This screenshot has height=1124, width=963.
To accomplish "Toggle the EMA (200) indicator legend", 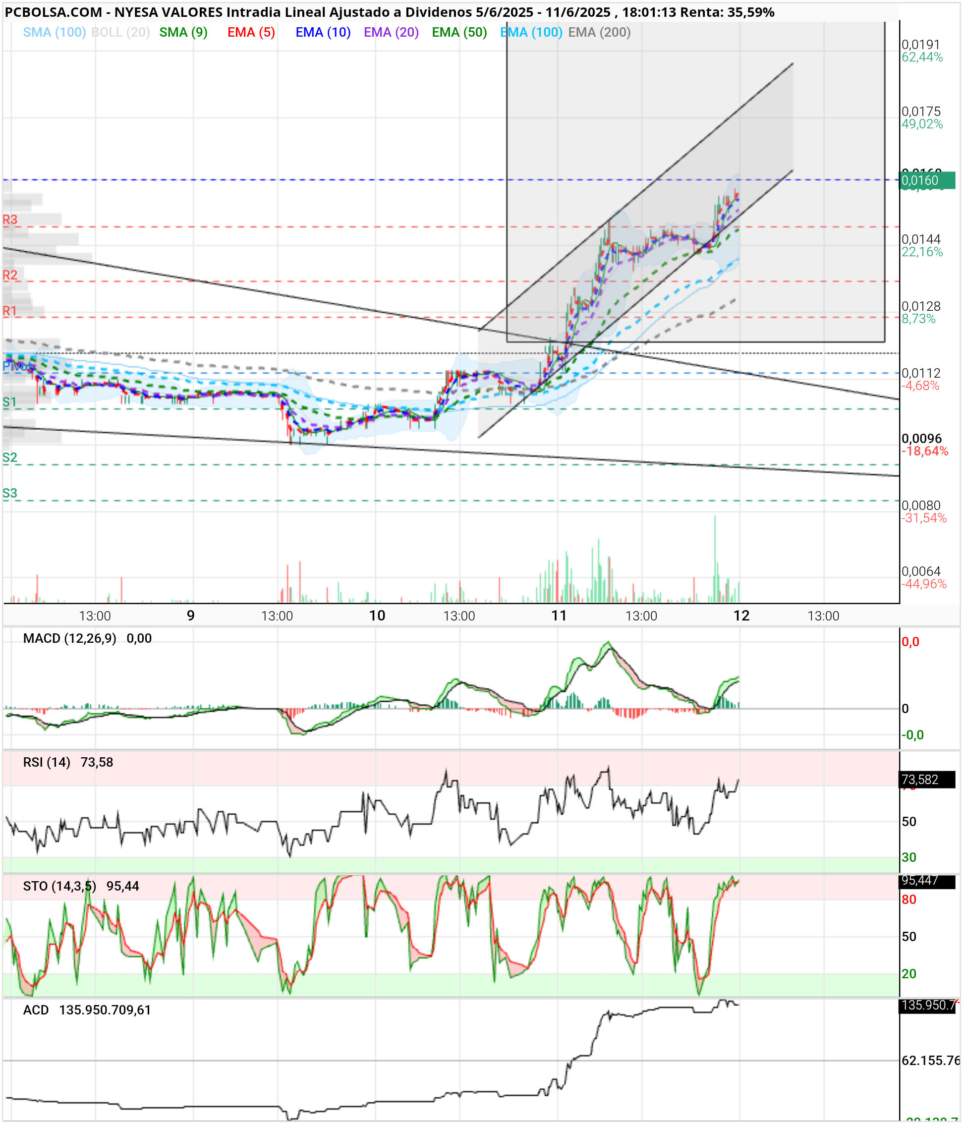I will (600, 33).
